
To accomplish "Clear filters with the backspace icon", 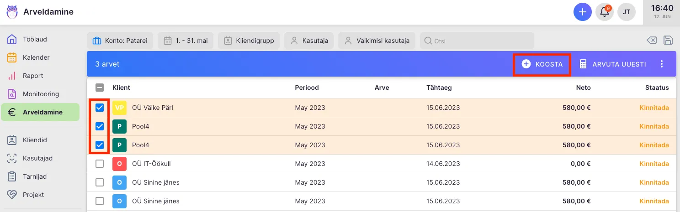I will coord(652,40).
